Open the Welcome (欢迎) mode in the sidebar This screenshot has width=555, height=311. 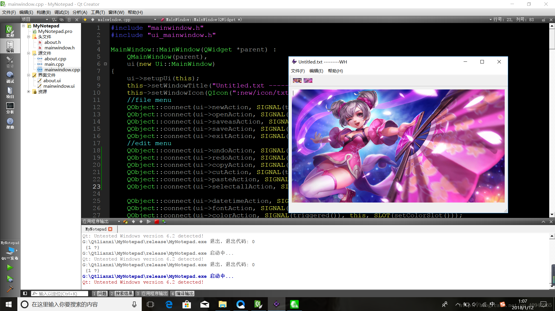pyautogui.click(x=10, y=31)
